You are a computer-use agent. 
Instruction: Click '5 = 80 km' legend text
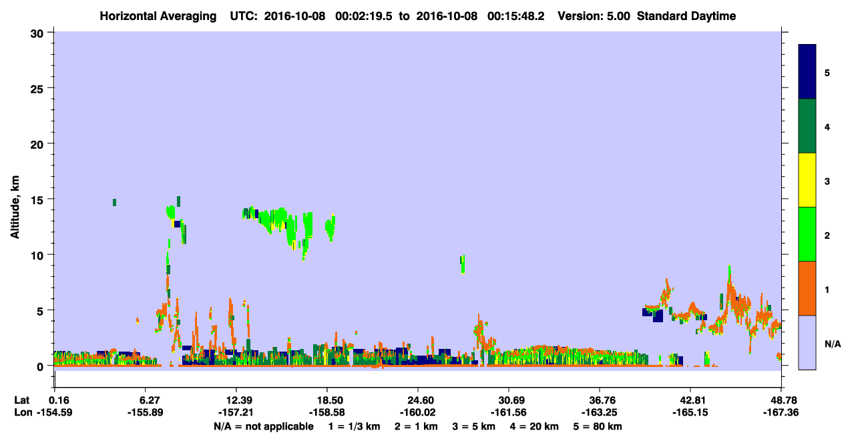coord(598,426)
